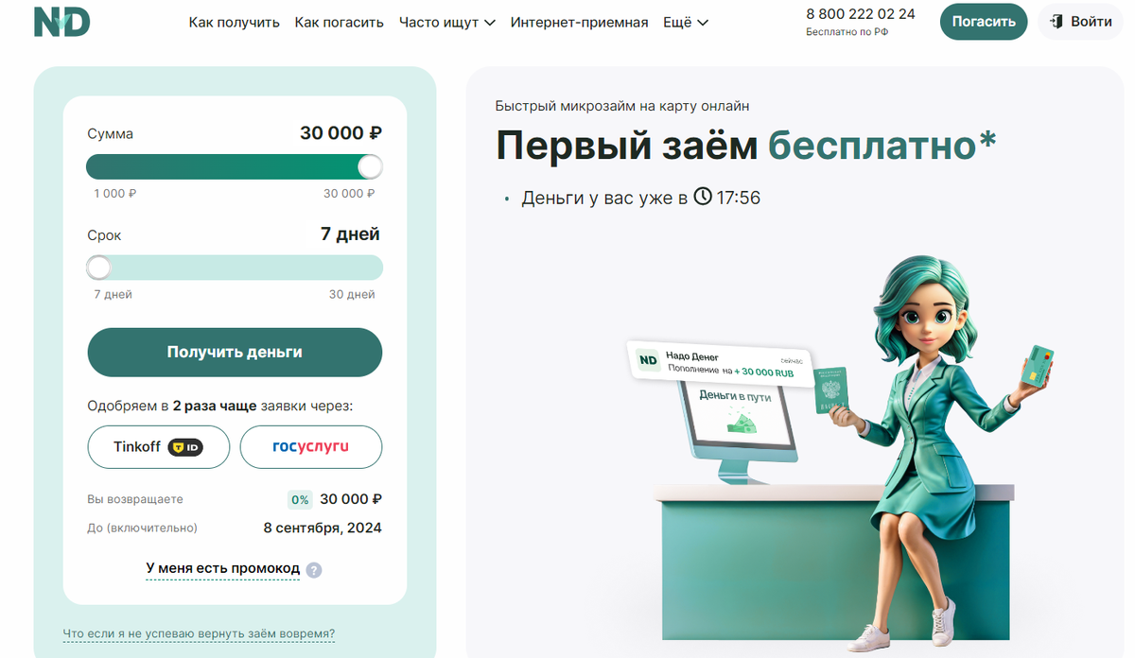
Task: Open link about not repaying loan on time
Action: tap(199, 633)
